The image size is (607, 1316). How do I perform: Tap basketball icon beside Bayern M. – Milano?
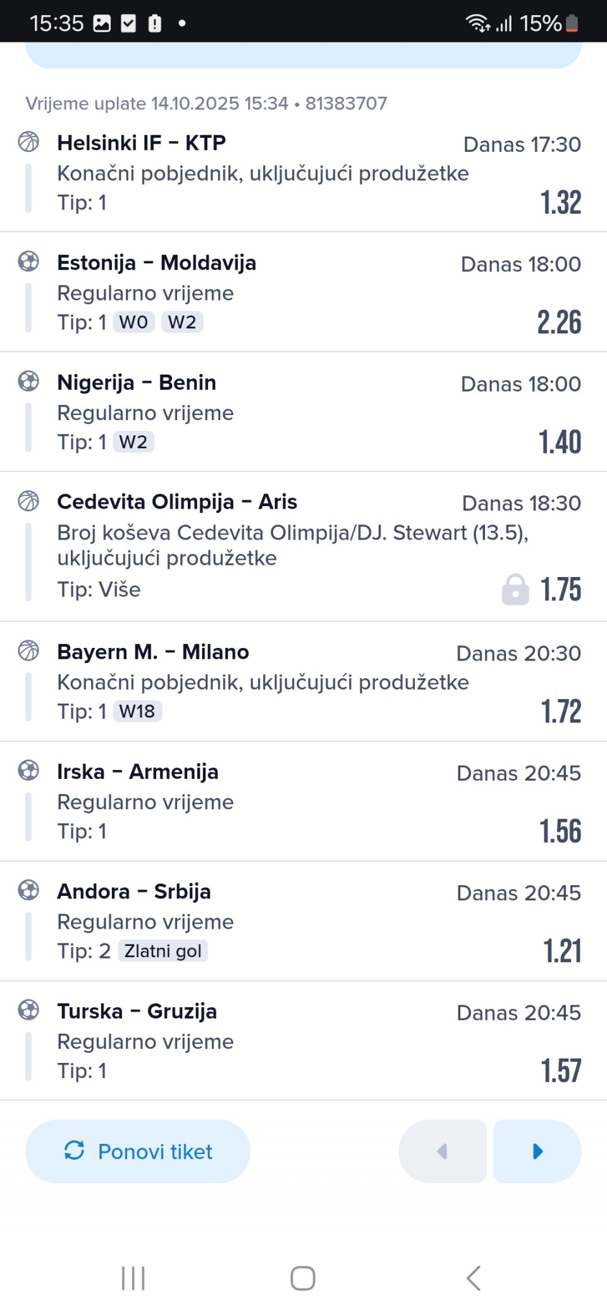pos(28,650)
